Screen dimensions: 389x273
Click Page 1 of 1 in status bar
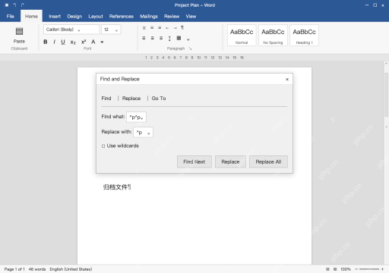(x=14, y=269)
